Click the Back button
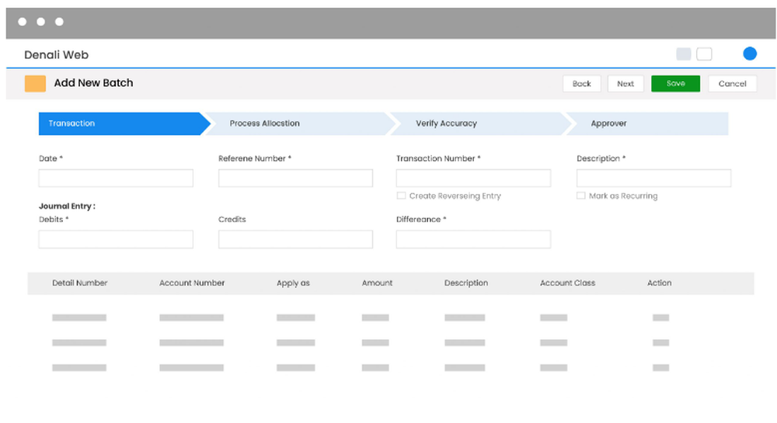Image resolution: width=777 pixels, height=423 pixels. point(582,84)
